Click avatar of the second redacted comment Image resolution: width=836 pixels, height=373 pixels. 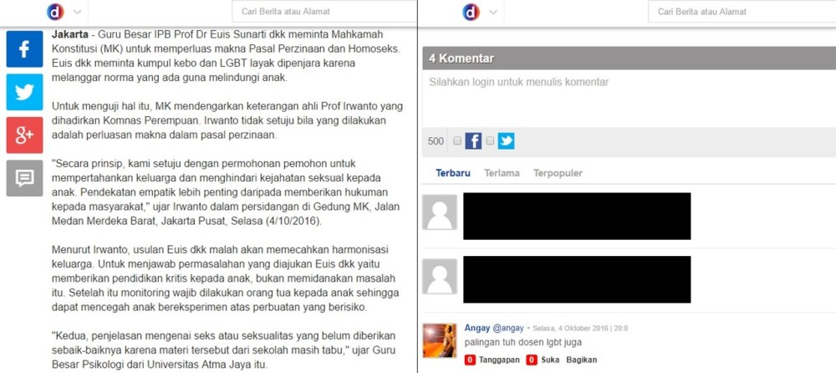(x=440, y=277)
